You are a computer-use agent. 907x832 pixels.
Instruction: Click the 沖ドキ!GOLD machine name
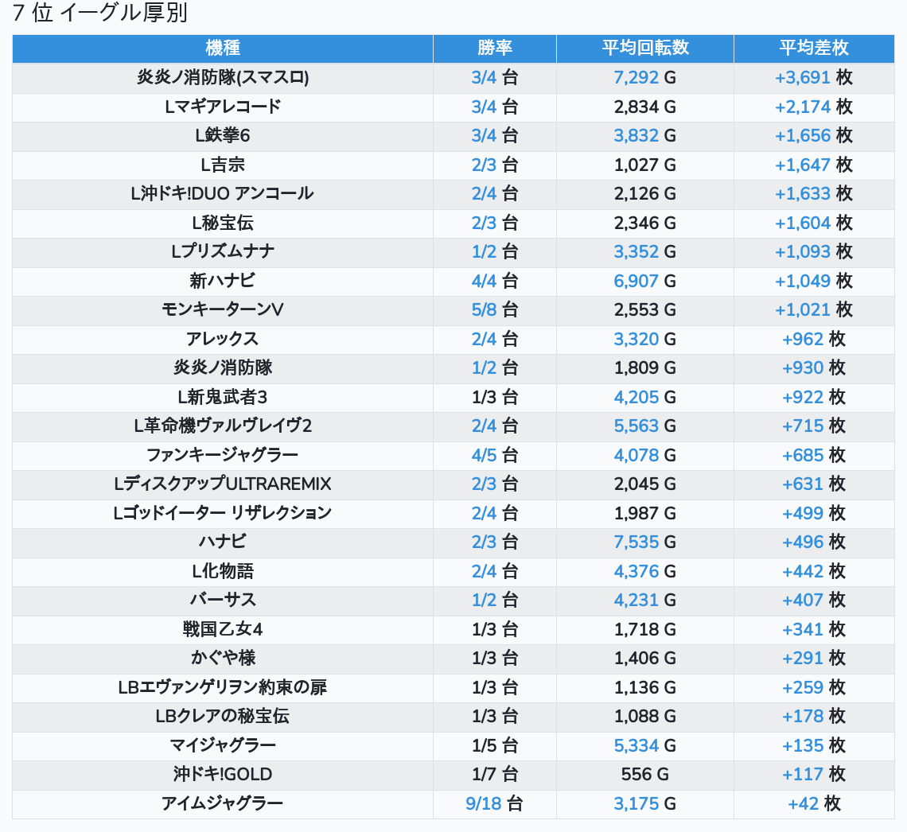(222, 774)
